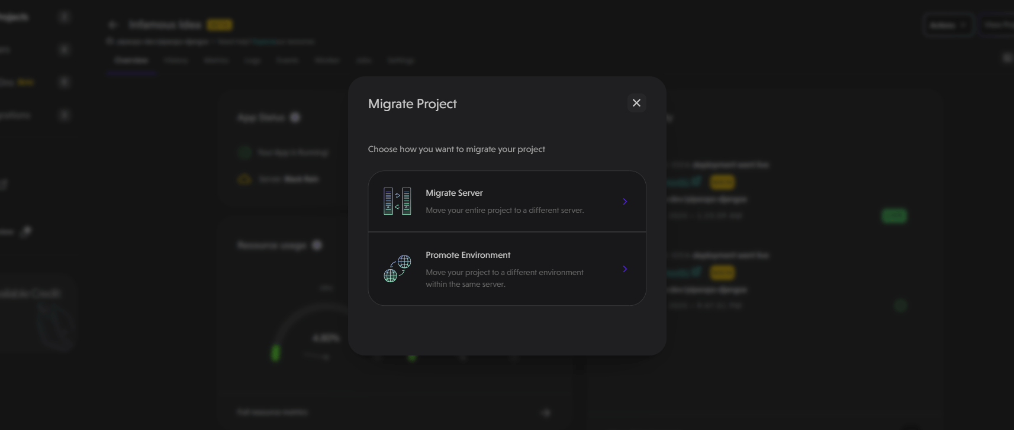Close the Migrate Project dialog

coord(636,103)
